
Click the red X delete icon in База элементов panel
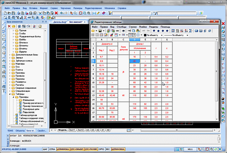9,26
